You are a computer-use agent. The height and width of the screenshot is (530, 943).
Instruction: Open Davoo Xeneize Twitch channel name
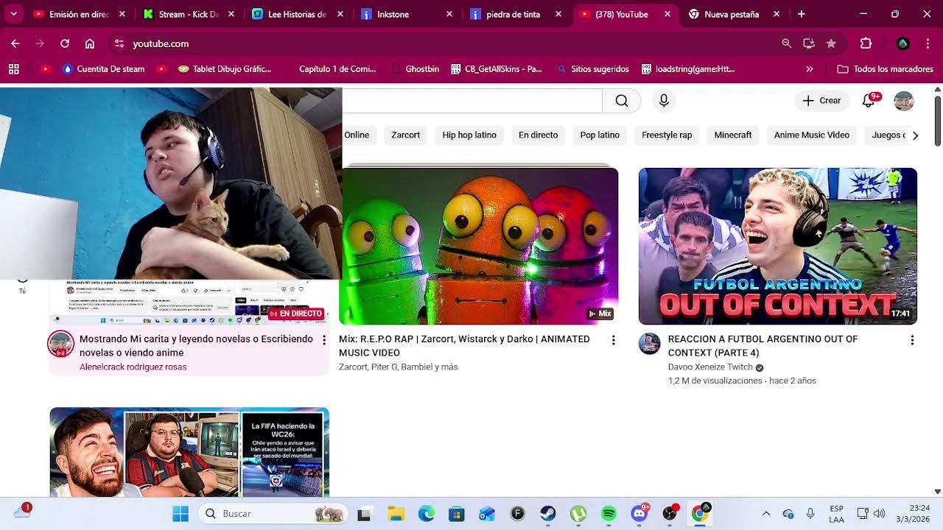click(x=710, y=367)
